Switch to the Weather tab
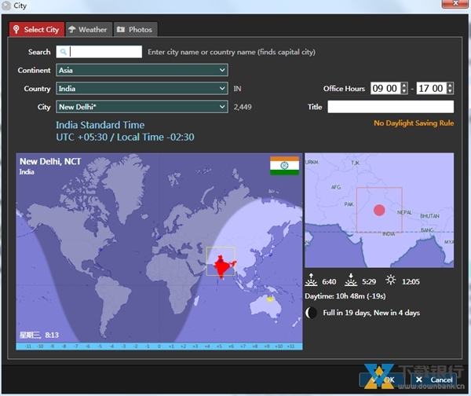This screenshot has height=396, width=471. (87, 30)
